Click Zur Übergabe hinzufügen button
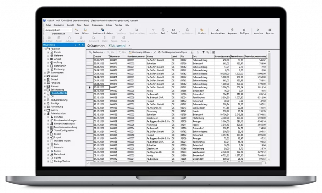The height and width of the screenshot is (193, 322). click(173, 52)
